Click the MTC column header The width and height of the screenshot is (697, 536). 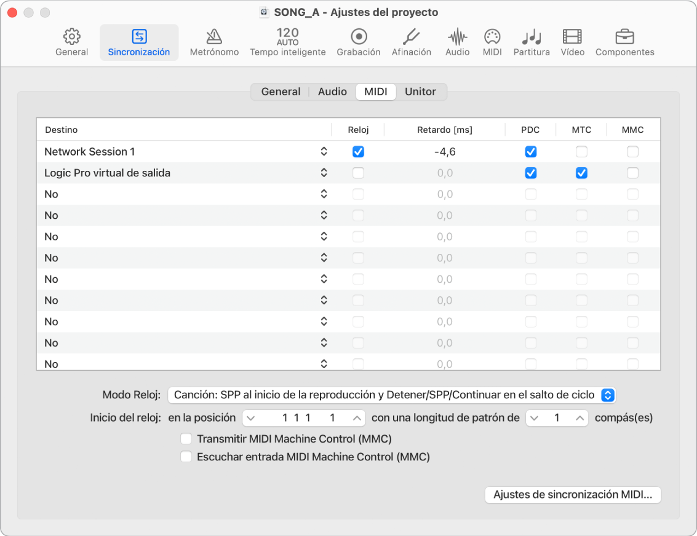pyautogui.click(x=581, y=130)
